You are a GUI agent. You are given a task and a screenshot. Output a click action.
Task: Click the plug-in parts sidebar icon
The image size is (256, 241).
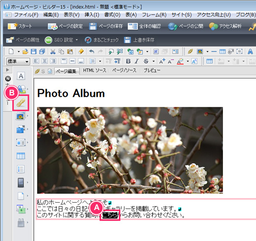21,222
